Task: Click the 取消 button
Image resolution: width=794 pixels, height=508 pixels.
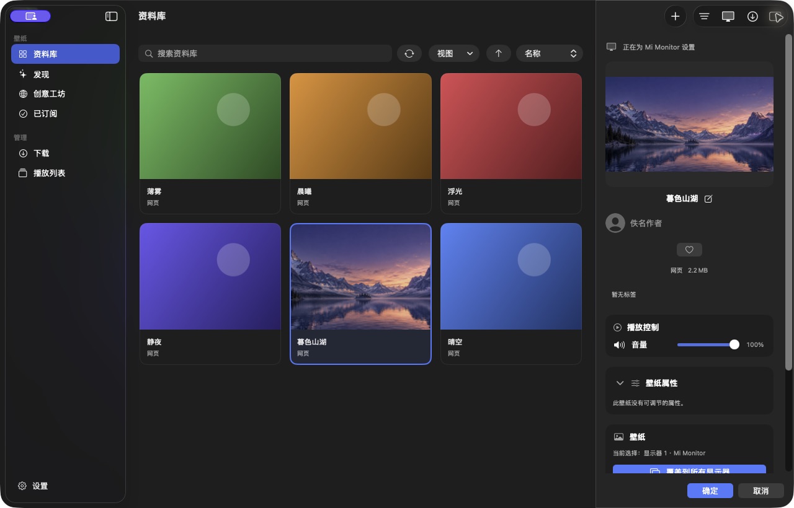Action: 761,491
